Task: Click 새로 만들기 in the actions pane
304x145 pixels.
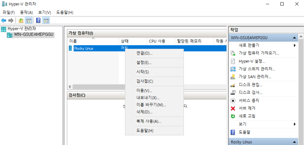Action: coord(249,45)
